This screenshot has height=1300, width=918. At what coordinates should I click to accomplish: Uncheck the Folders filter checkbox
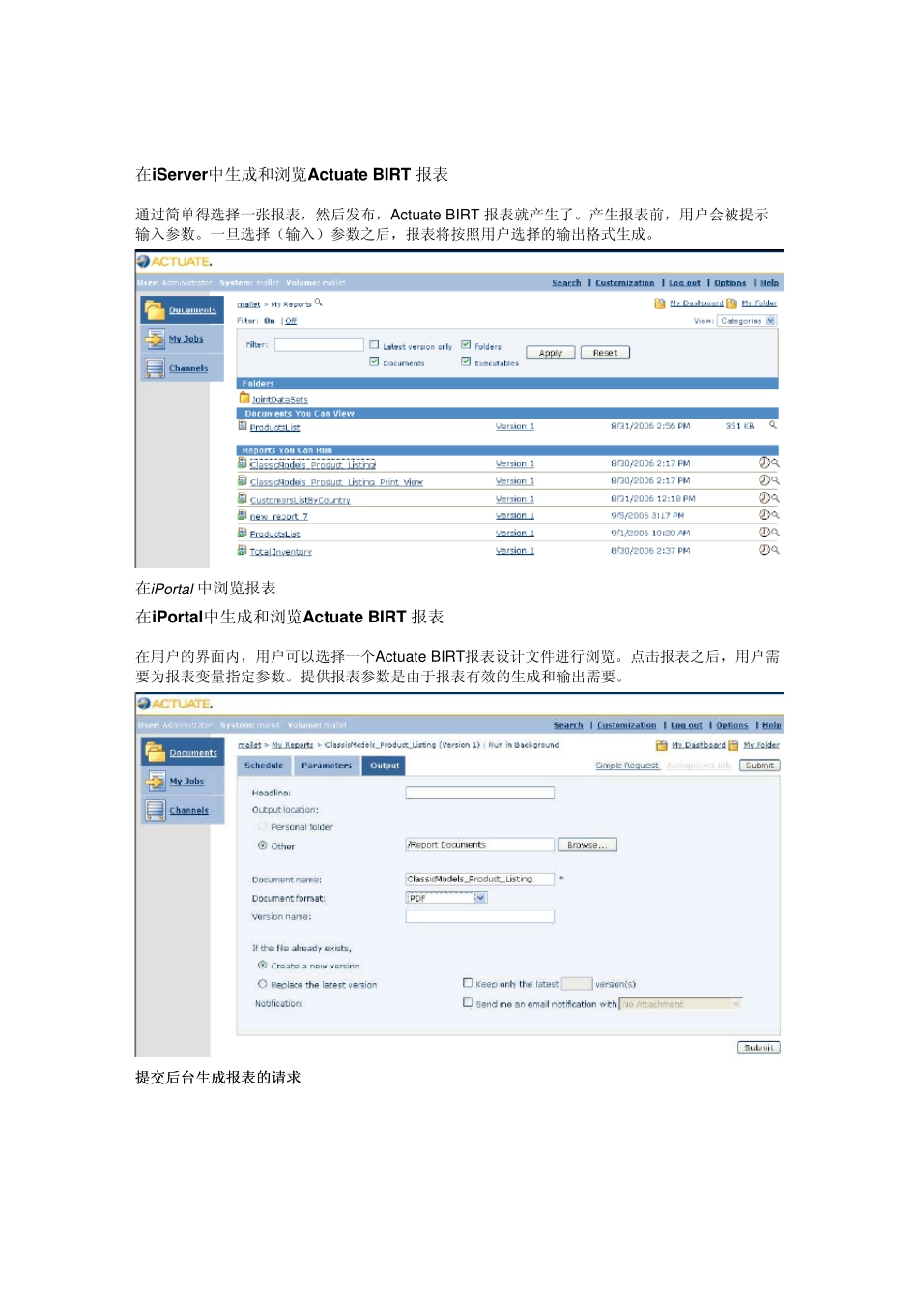tap(466, 345)
